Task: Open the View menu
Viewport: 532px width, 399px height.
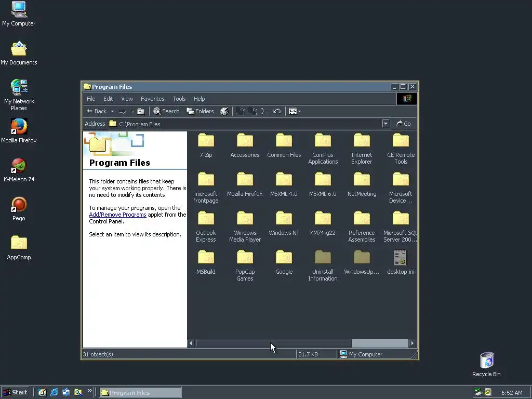Action: click(x=127, y=99)
